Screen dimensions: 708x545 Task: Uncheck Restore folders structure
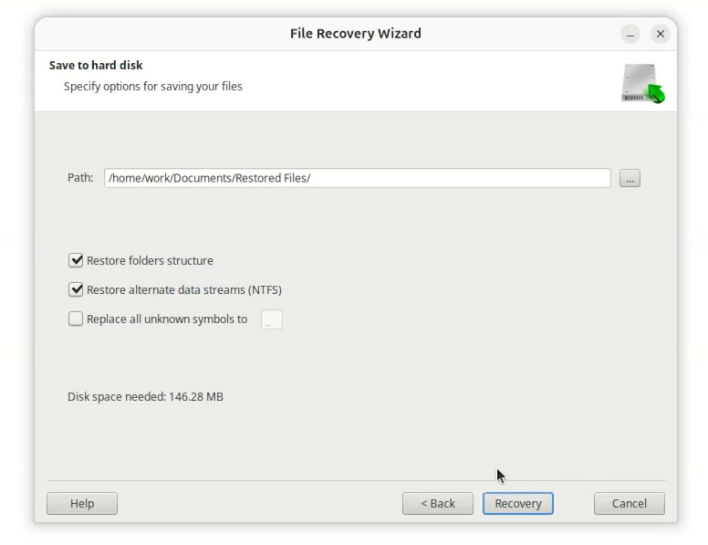coord(76,260)
